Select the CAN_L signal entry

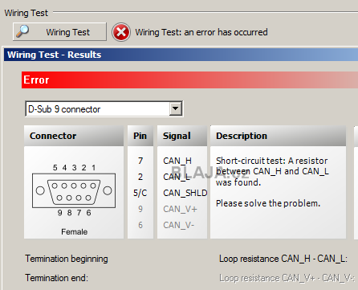click(177, 177)
